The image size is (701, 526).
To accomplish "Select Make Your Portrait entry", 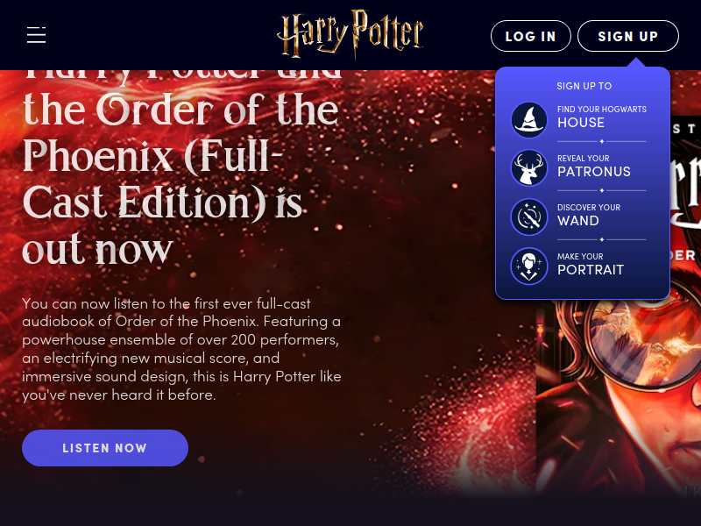I will [x=579, y=265].
